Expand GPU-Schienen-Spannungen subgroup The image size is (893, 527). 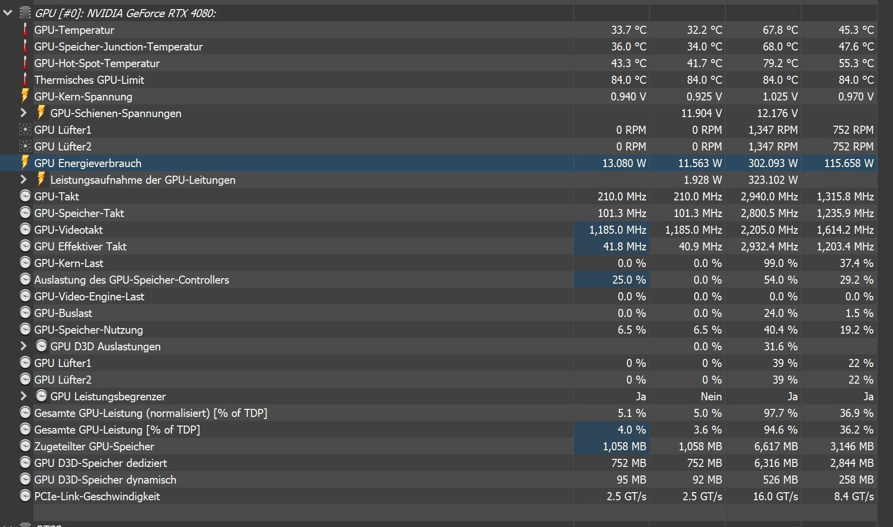click(x=23, y=113)
